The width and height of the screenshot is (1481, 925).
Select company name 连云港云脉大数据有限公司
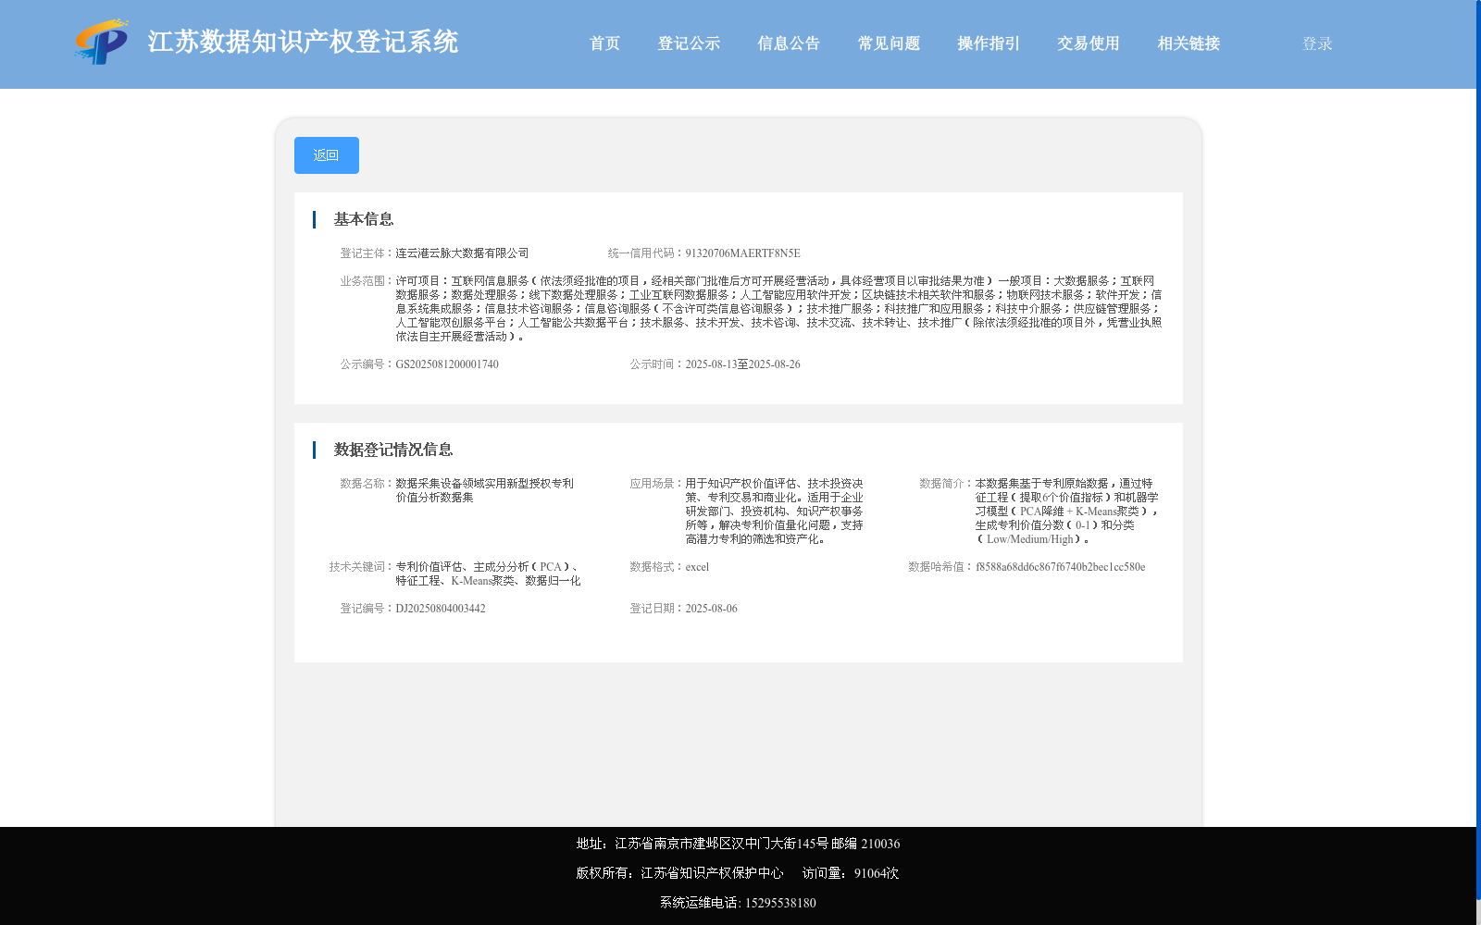pyautogui.click(x=462, y=253)
